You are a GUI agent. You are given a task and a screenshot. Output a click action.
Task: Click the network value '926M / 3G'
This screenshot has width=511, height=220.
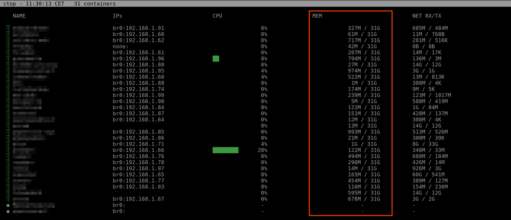click(427, 168)
